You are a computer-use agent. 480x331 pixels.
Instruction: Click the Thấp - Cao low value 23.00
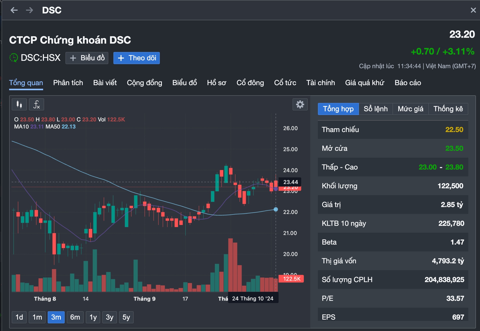427,167
